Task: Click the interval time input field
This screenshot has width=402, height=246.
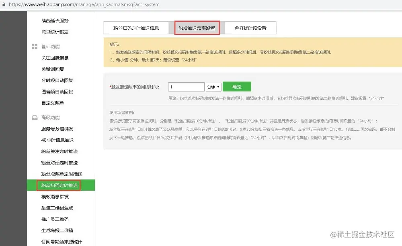Action: pyautogui.click(x=186, y=87)
